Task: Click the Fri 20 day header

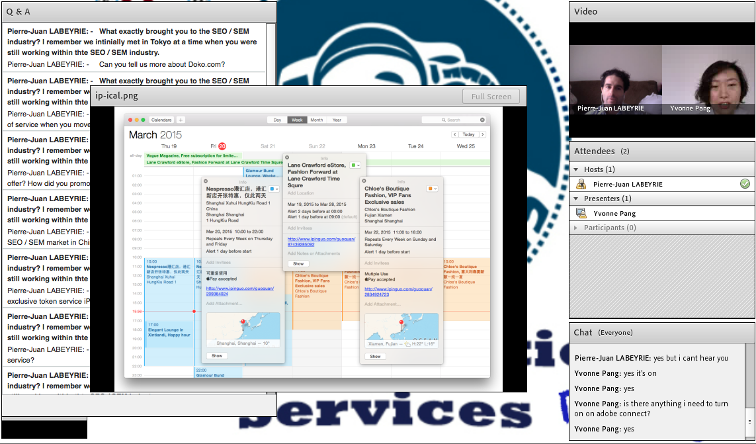Action: [218, 146]
